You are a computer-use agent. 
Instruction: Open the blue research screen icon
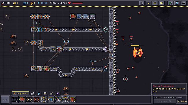point(177,3)
